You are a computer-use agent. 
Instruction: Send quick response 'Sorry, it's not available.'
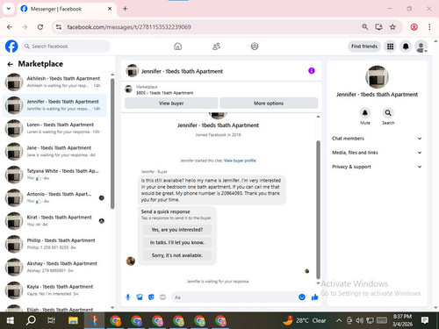[x=177, y=255]
